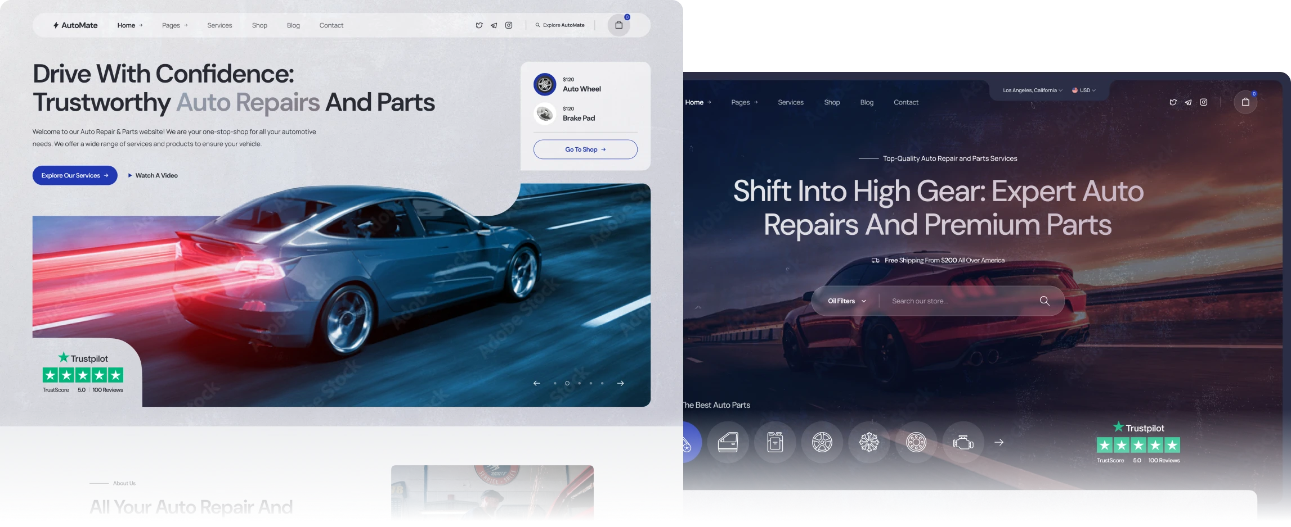Select the snowflake air conditioning category icon
The image size is (1291, 527).
click(869, 443)
